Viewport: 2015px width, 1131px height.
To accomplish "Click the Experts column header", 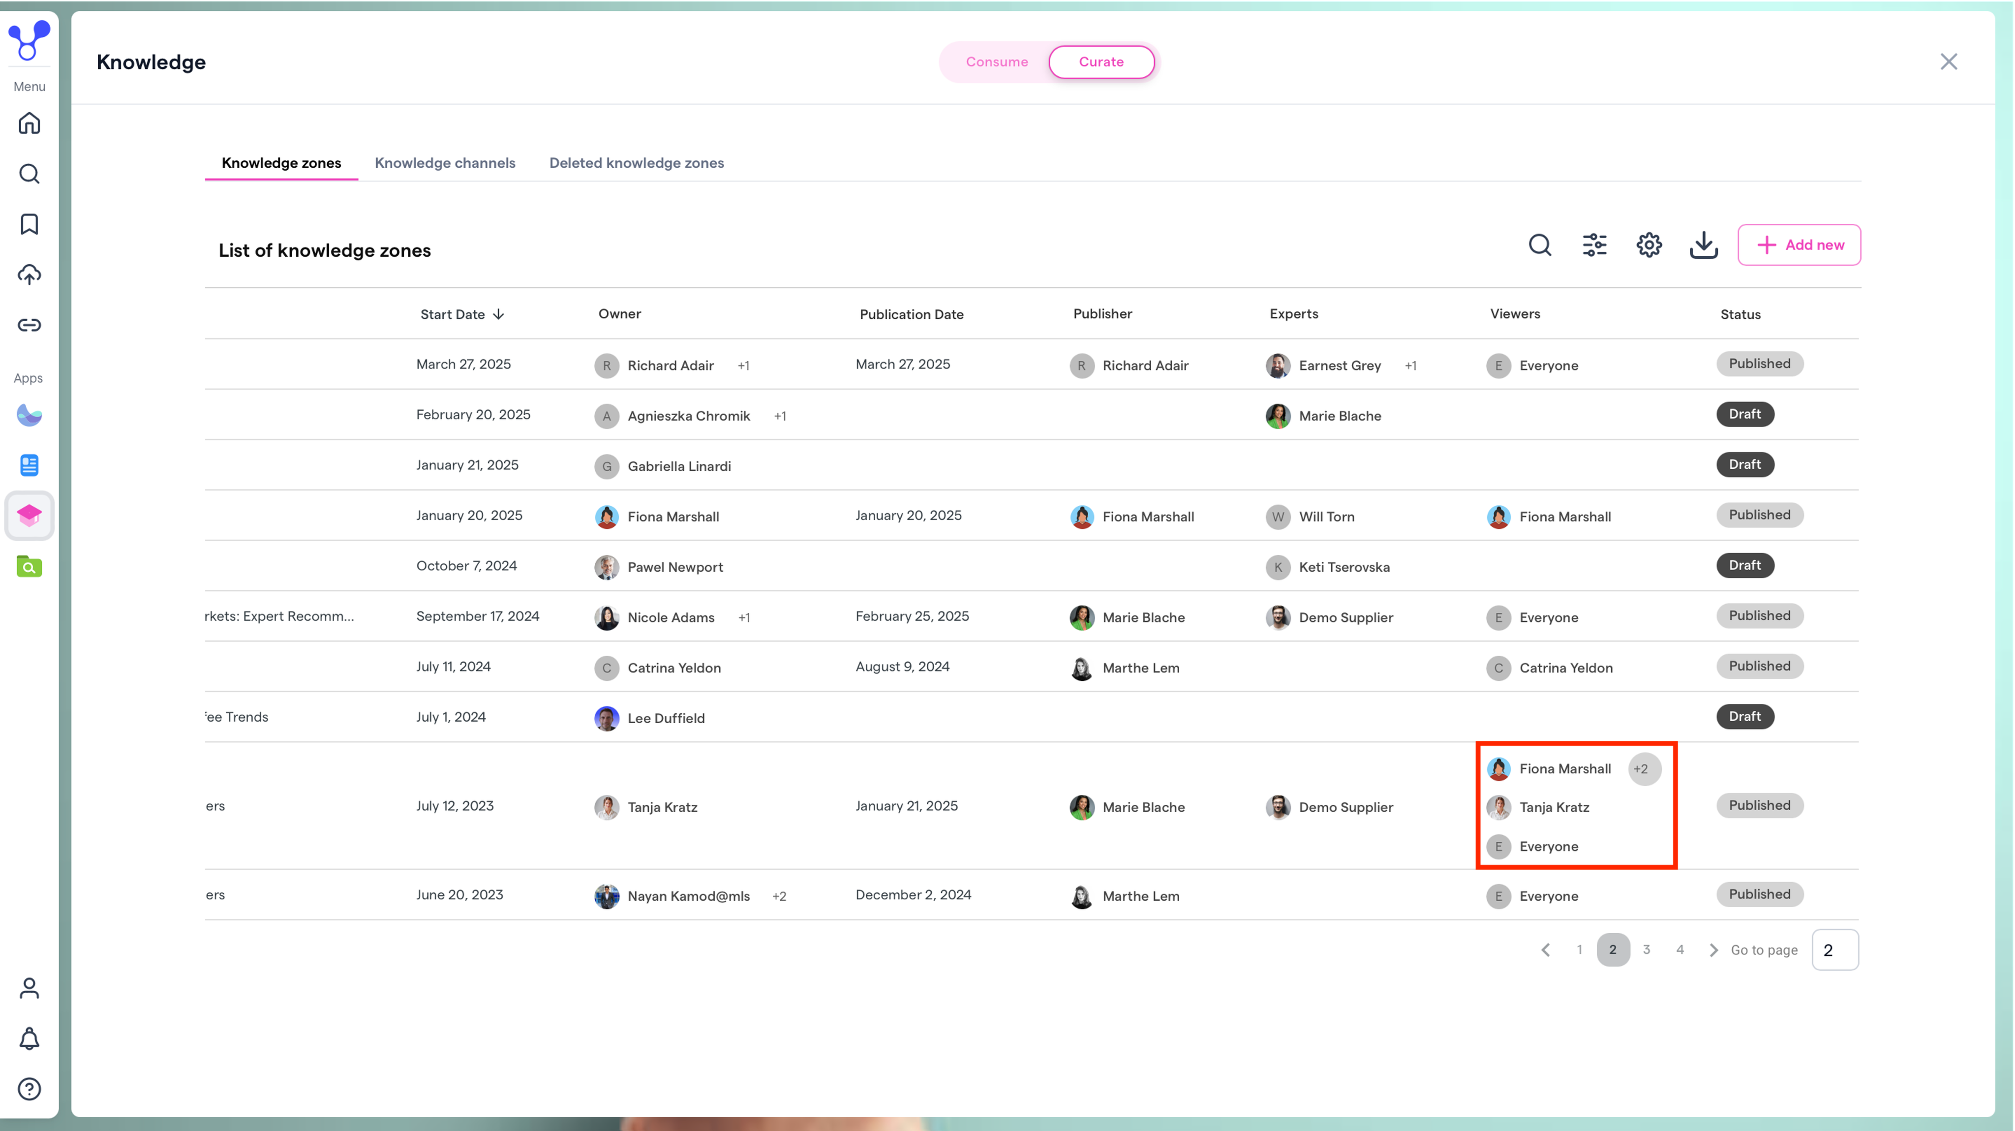I will tap(1293, 314).
